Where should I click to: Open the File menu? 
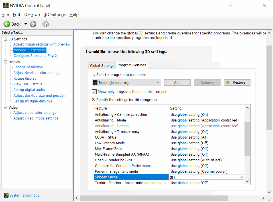coord(5,15)
